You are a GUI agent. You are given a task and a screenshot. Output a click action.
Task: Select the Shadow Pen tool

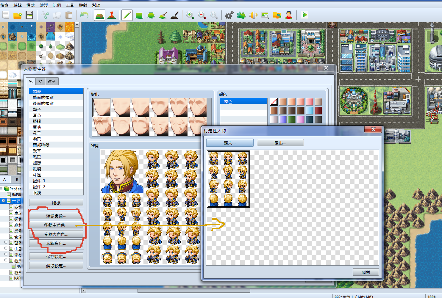(x=175, y=15)
